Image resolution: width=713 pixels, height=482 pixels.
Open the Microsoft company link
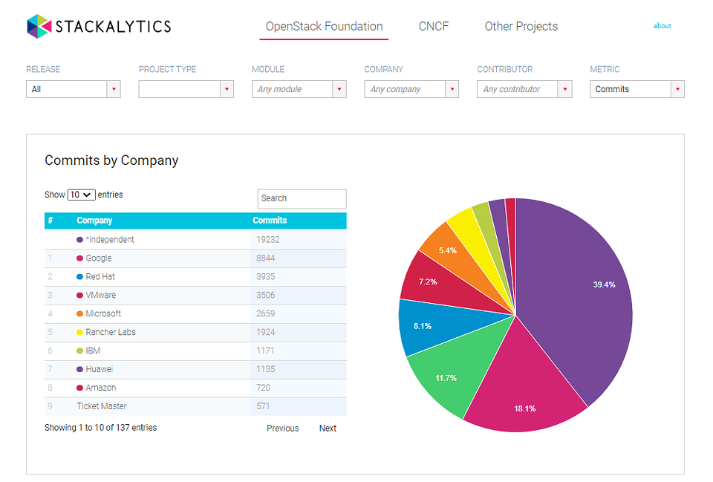pyautogui.click(x=103, y=313)
